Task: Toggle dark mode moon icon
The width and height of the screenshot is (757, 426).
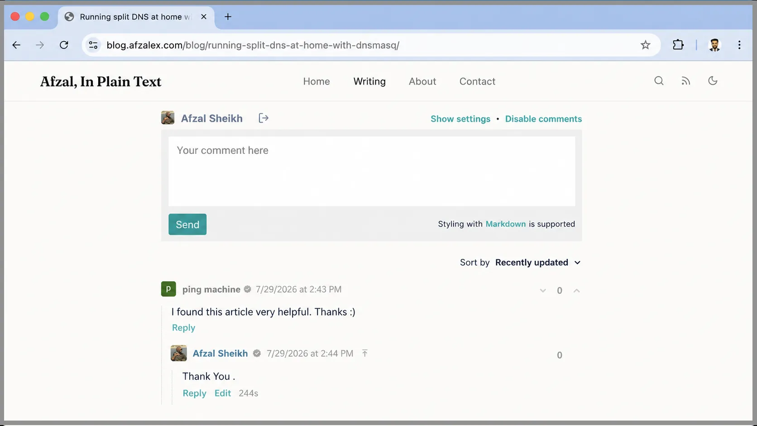Action: click(713, 81)
